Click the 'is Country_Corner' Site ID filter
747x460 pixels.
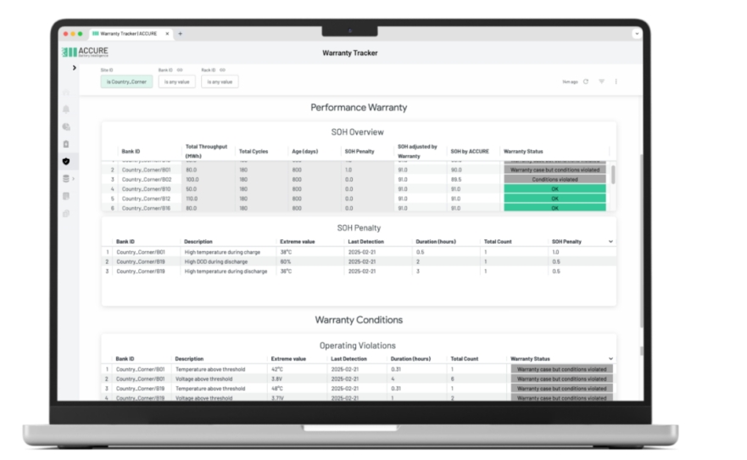pos(126,81)
